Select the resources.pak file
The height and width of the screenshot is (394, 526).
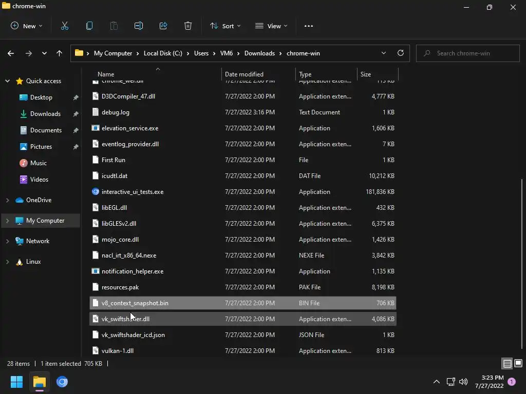[x=243, y=287]
